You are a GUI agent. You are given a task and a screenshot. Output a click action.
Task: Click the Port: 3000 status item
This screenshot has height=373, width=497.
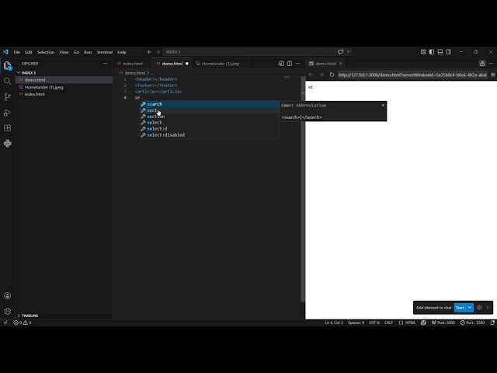[443, 322]
